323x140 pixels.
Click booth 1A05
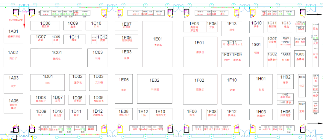click(13, 105)
